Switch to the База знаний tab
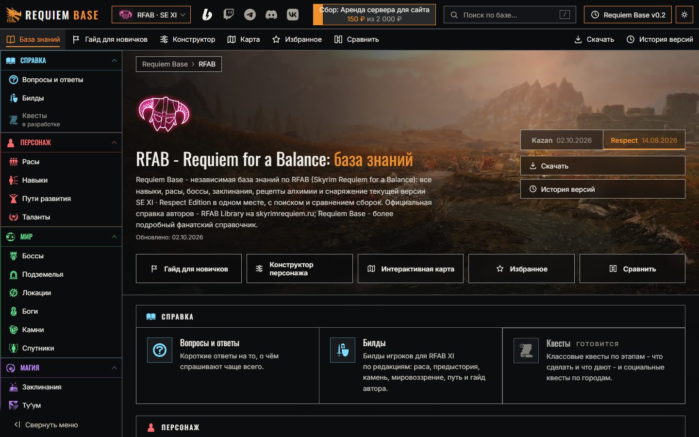The width and height of the screenshot is (699, 437). (33, 39)
